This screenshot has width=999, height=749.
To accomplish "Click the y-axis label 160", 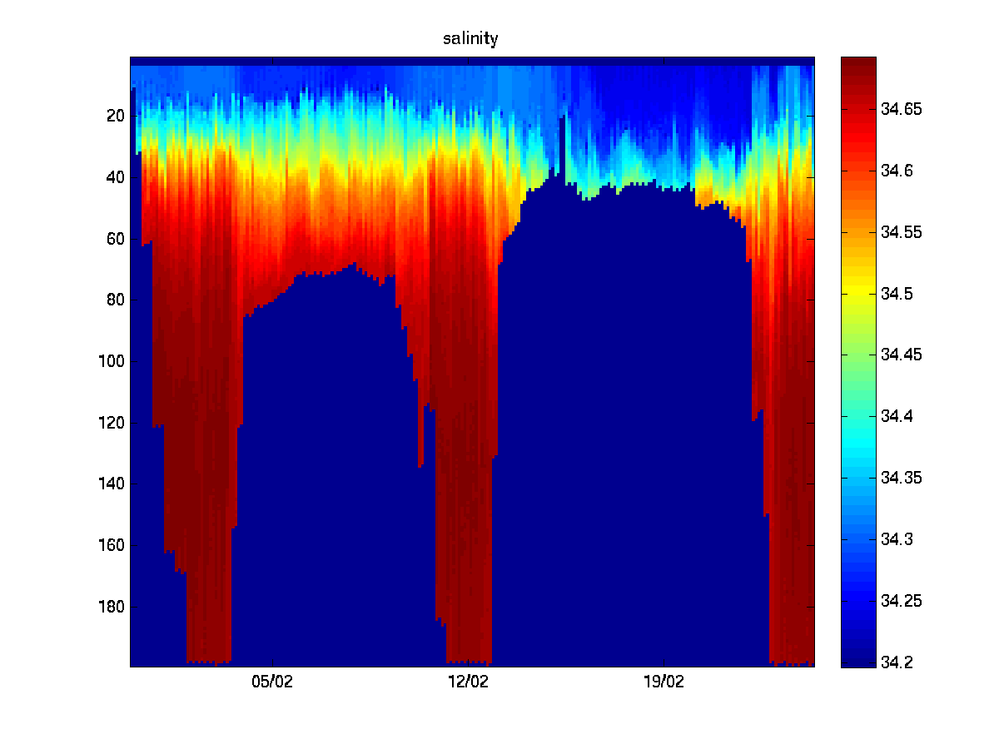I will [x=110, y=545].
